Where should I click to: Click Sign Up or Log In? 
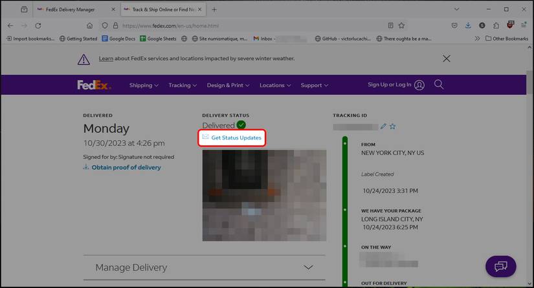395,85
